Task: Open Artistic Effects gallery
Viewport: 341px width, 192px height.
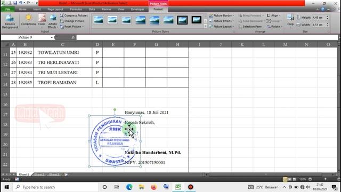Action: click(x=53, y=21)
